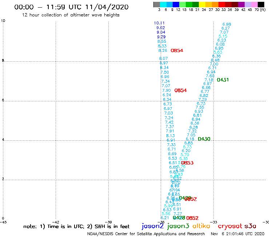Click the green 0428 time label
Image resolution: width=269 pixels, height=237 pixels.
point(179,218)
